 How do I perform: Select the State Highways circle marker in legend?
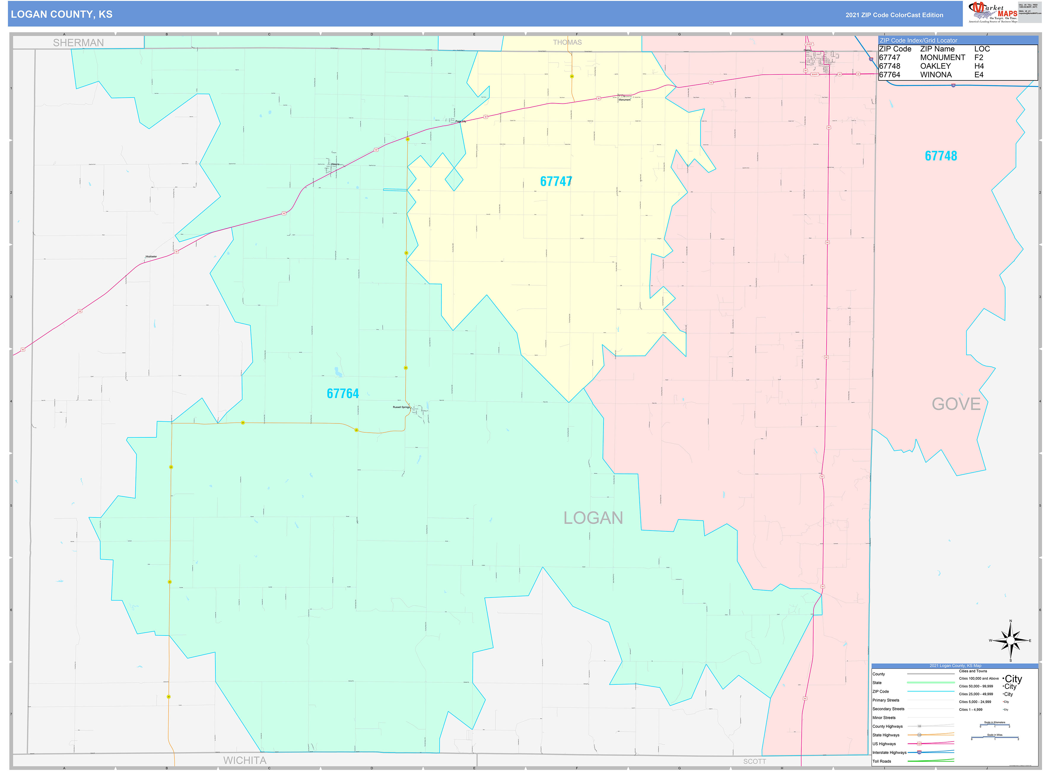(x=919, y=735)
